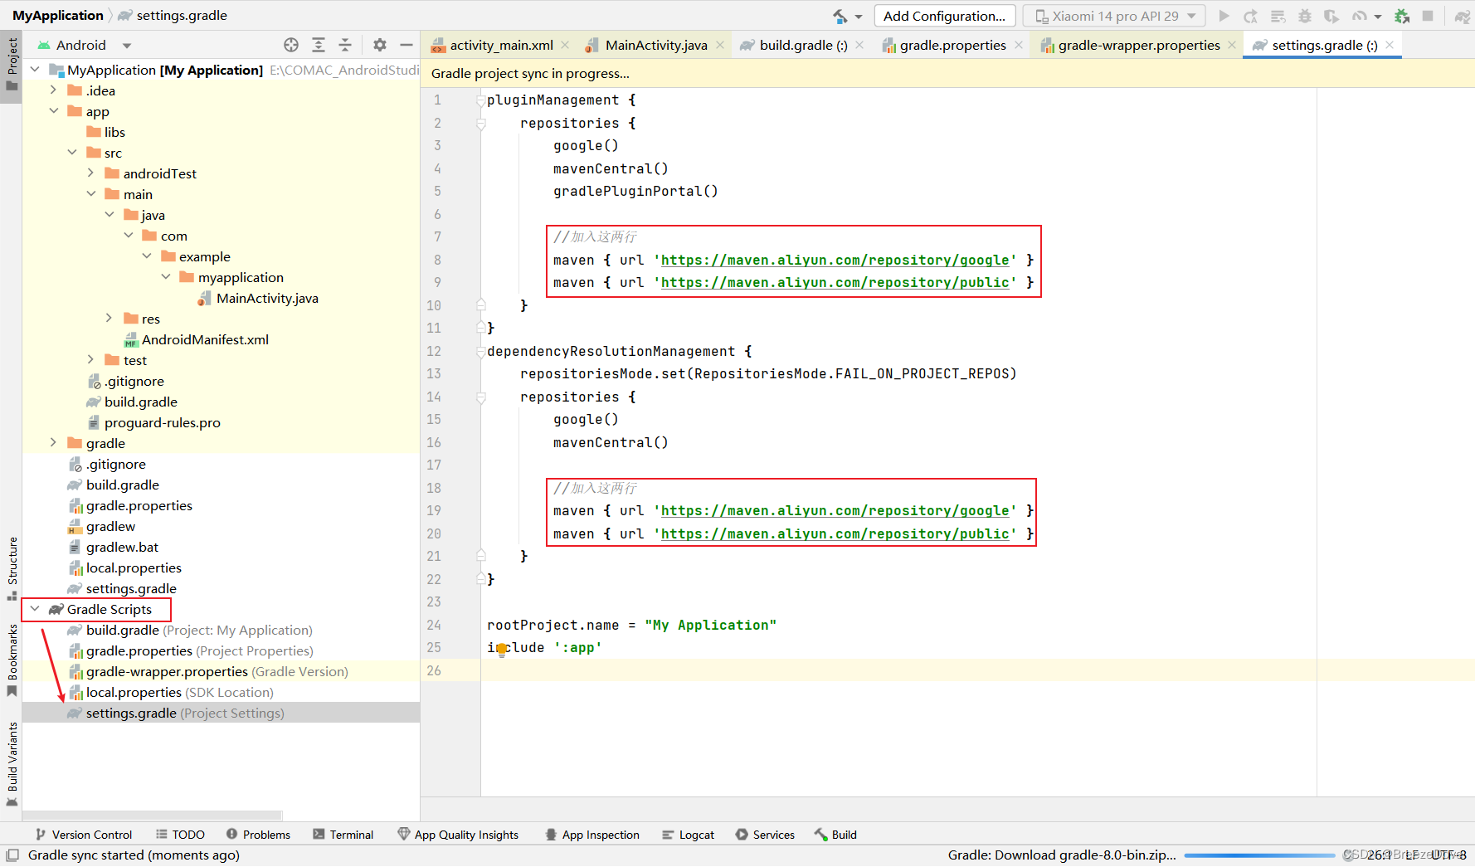Open the App Inspection tool window
1475x867 pixels.
592,835
